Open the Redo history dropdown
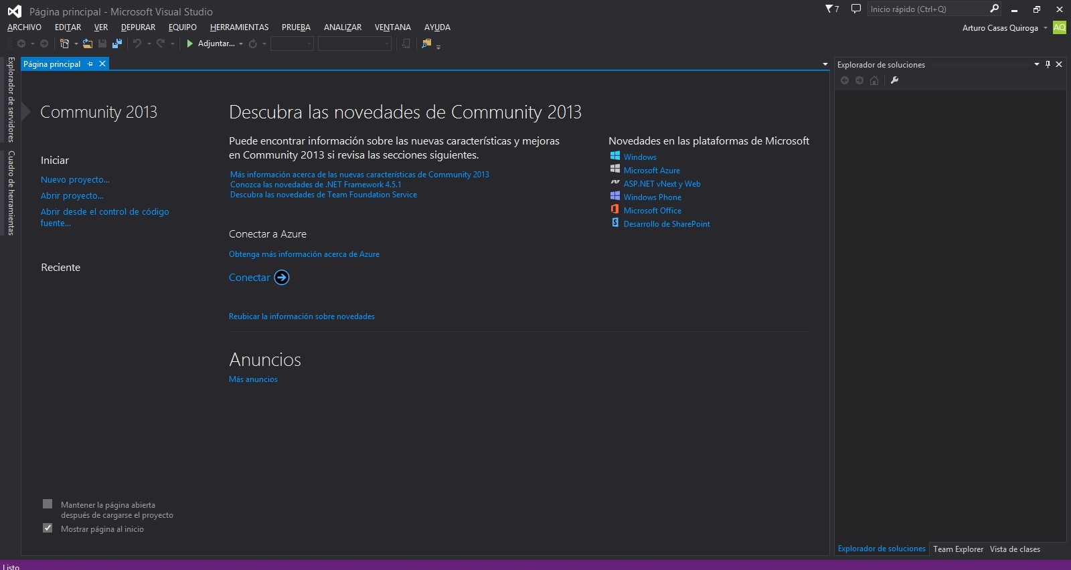Viewport: 1071px width, 570px height. tap(172, 44)
